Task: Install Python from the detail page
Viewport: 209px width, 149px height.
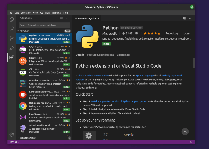Action: pos(106,44)
